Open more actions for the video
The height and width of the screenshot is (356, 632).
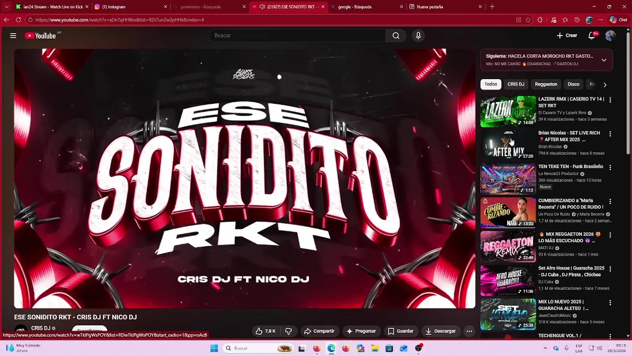pyautogui.click(x=469, y=331)
